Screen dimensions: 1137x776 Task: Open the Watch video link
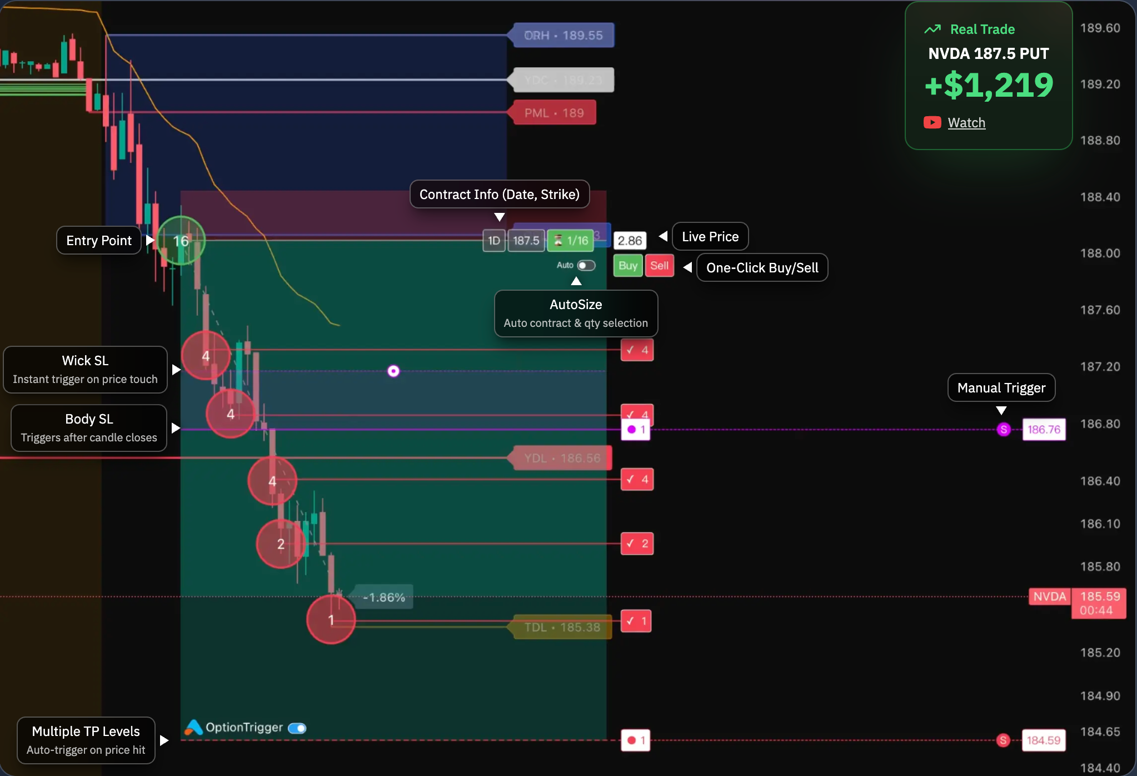point(966,123)
